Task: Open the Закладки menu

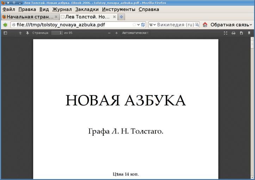Action: (x=87, y=9)
